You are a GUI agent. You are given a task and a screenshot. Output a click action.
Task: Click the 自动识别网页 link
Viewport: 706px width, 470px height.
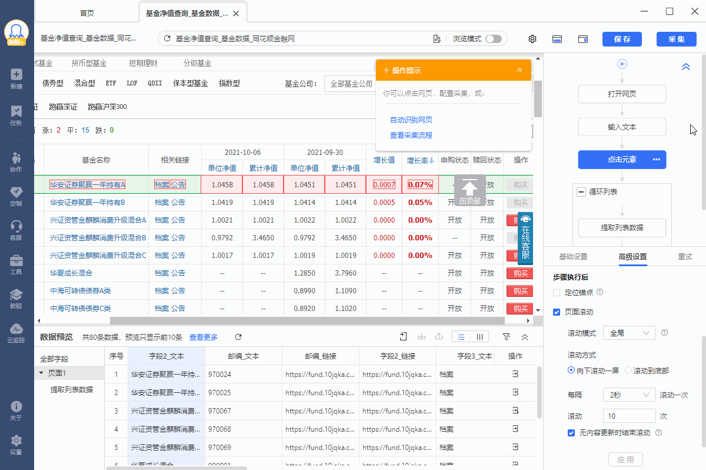point(411,120)
